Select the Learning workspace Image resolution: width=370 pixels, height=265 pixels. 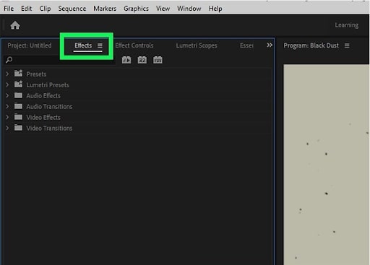[347, 25]
